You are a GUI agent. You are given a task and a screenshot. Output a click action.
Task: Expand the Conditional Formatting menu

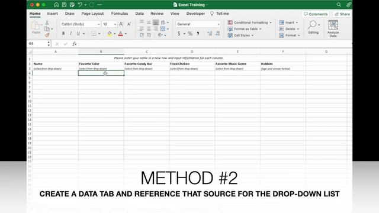[250, 22]
